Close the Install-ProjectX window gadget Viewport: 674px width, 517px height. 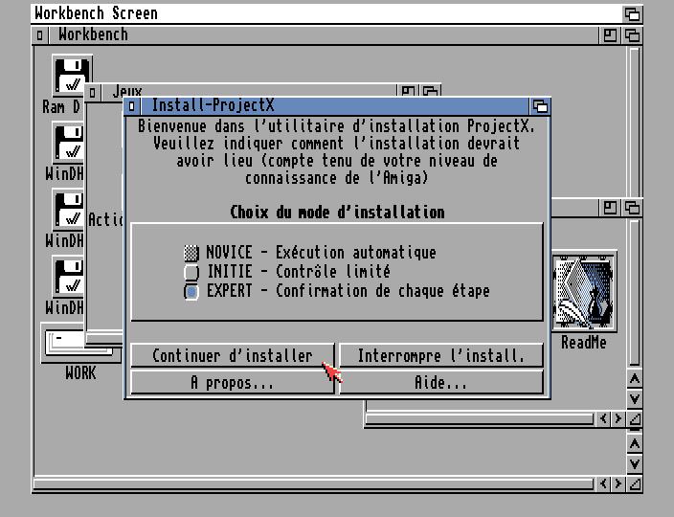pos(132,105)
